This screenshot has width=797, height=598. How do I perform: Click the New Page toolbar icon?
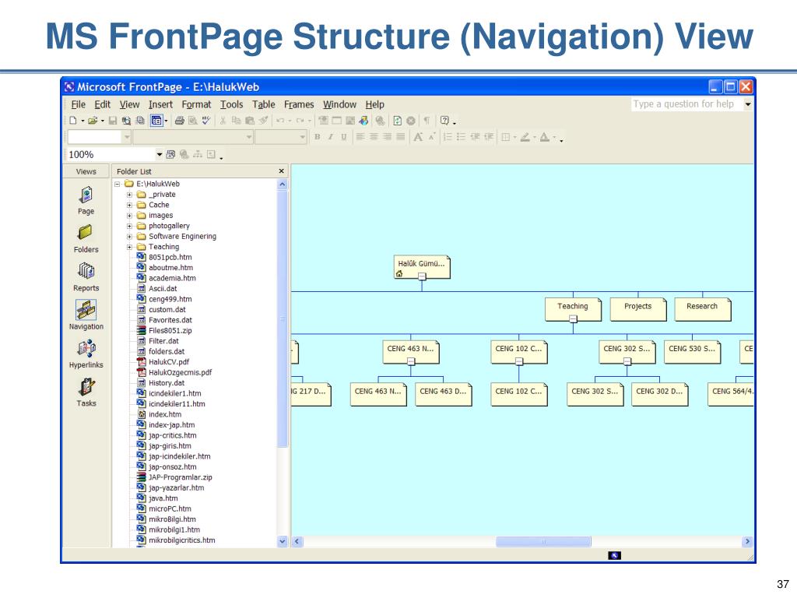pos(73,121)
